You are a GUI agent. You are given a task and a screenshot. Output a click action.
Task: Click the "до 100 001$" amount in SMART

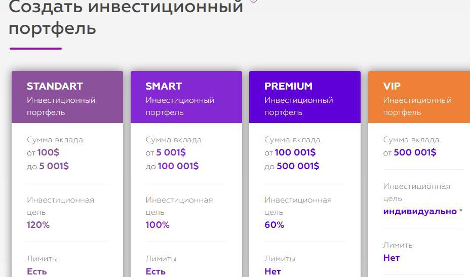[x=172, y=166]
